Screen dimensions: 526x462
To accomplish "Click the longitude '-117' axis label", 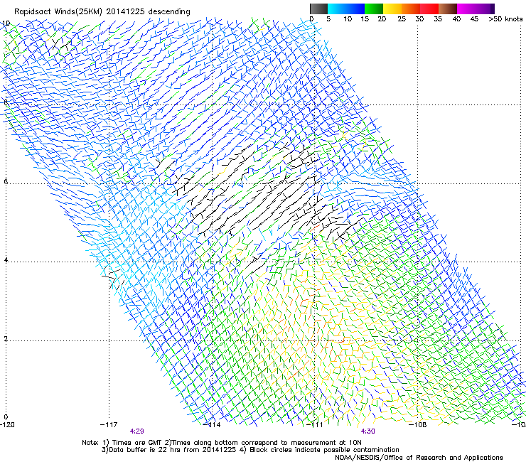I will [109, 425].
